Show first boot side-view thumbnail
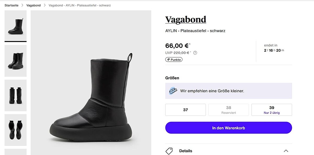 pos(16,26)
